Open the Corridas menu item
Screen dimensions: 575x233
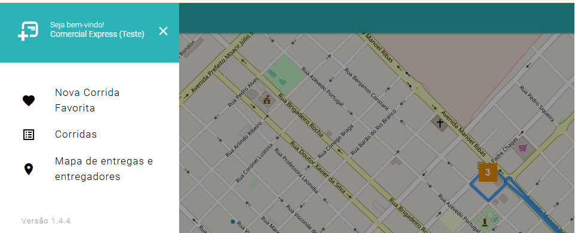pyautogui.click(x=76, y=134)
